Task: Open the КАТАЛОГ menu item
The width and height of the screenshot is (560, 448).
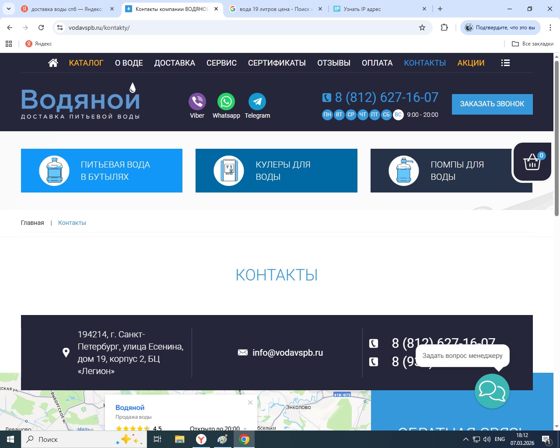Action: [86, 63]
